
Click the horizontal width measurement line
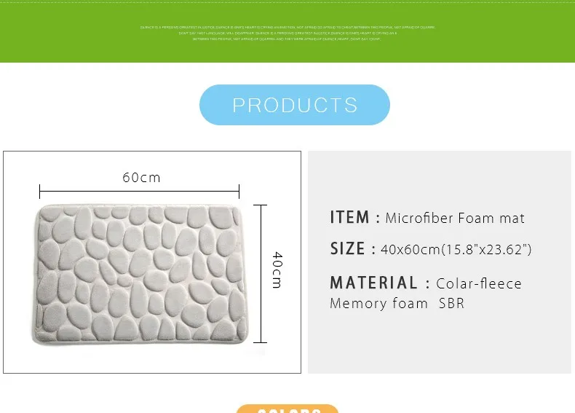tap(138, 192)
